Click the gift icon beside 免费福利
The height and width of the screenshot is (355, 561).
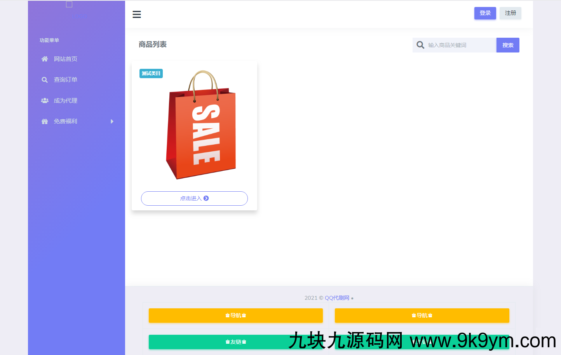coord(45,121)
